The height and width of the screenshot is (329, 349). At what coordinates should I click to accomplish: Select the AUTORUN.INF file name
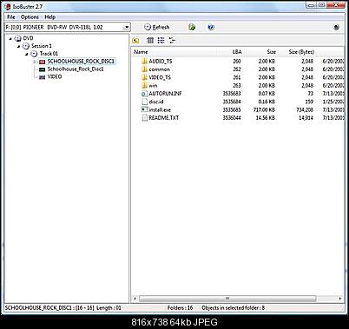click(x=165, y=94)
